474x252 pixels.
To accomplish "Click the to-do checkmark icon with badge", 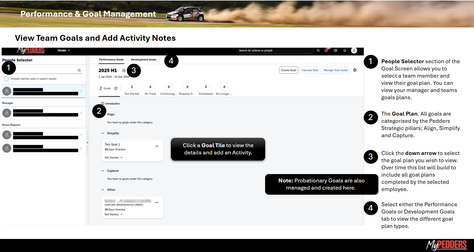I will (326, 50).
